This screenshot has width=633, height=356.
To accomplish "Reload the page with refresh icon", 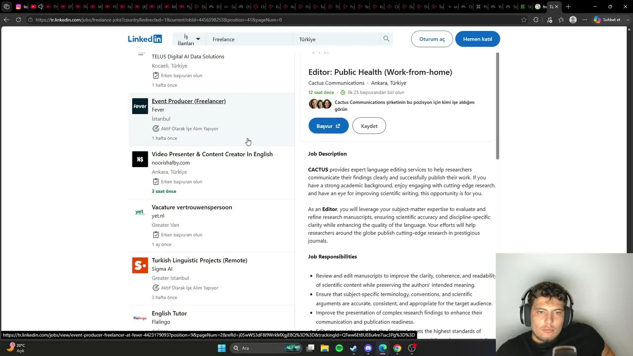I will 18,20.
